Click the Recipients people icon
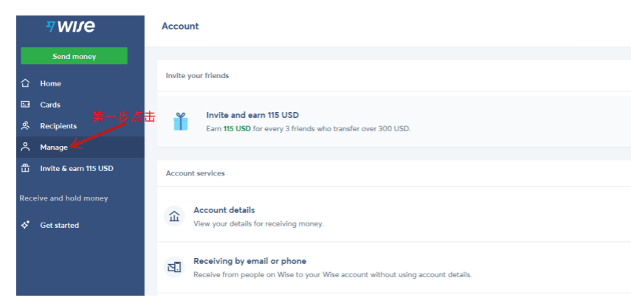The height and width of the screenshot is (306, 631). pyautogui.click(x=26, y=126)
